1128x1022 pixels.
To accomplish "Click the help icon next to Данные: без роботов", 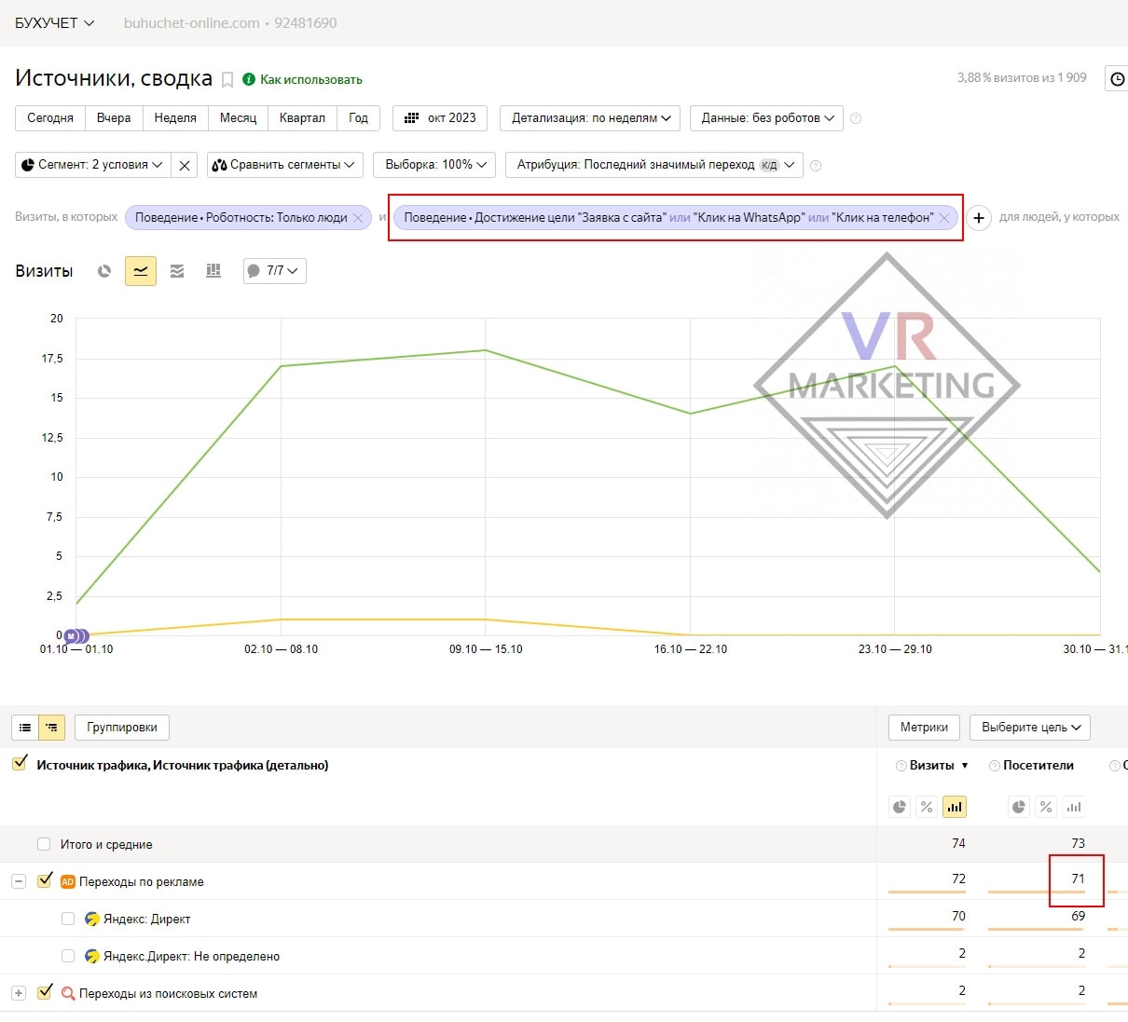I will point(856,118).
